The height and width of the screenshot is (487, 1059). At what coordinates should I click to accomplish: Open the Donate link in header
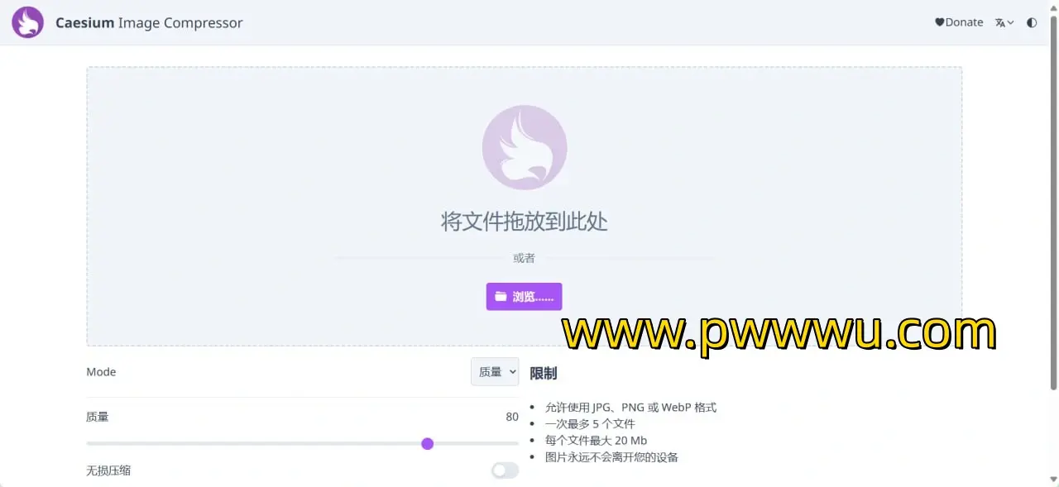click(964, 22)
